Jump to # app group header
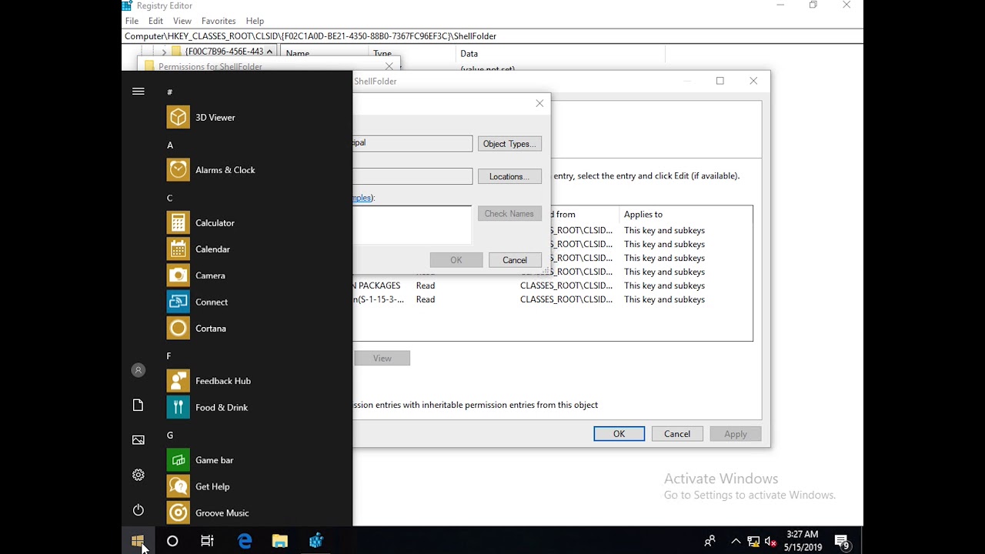Screen dimensions: 985x554 point(170,92)
